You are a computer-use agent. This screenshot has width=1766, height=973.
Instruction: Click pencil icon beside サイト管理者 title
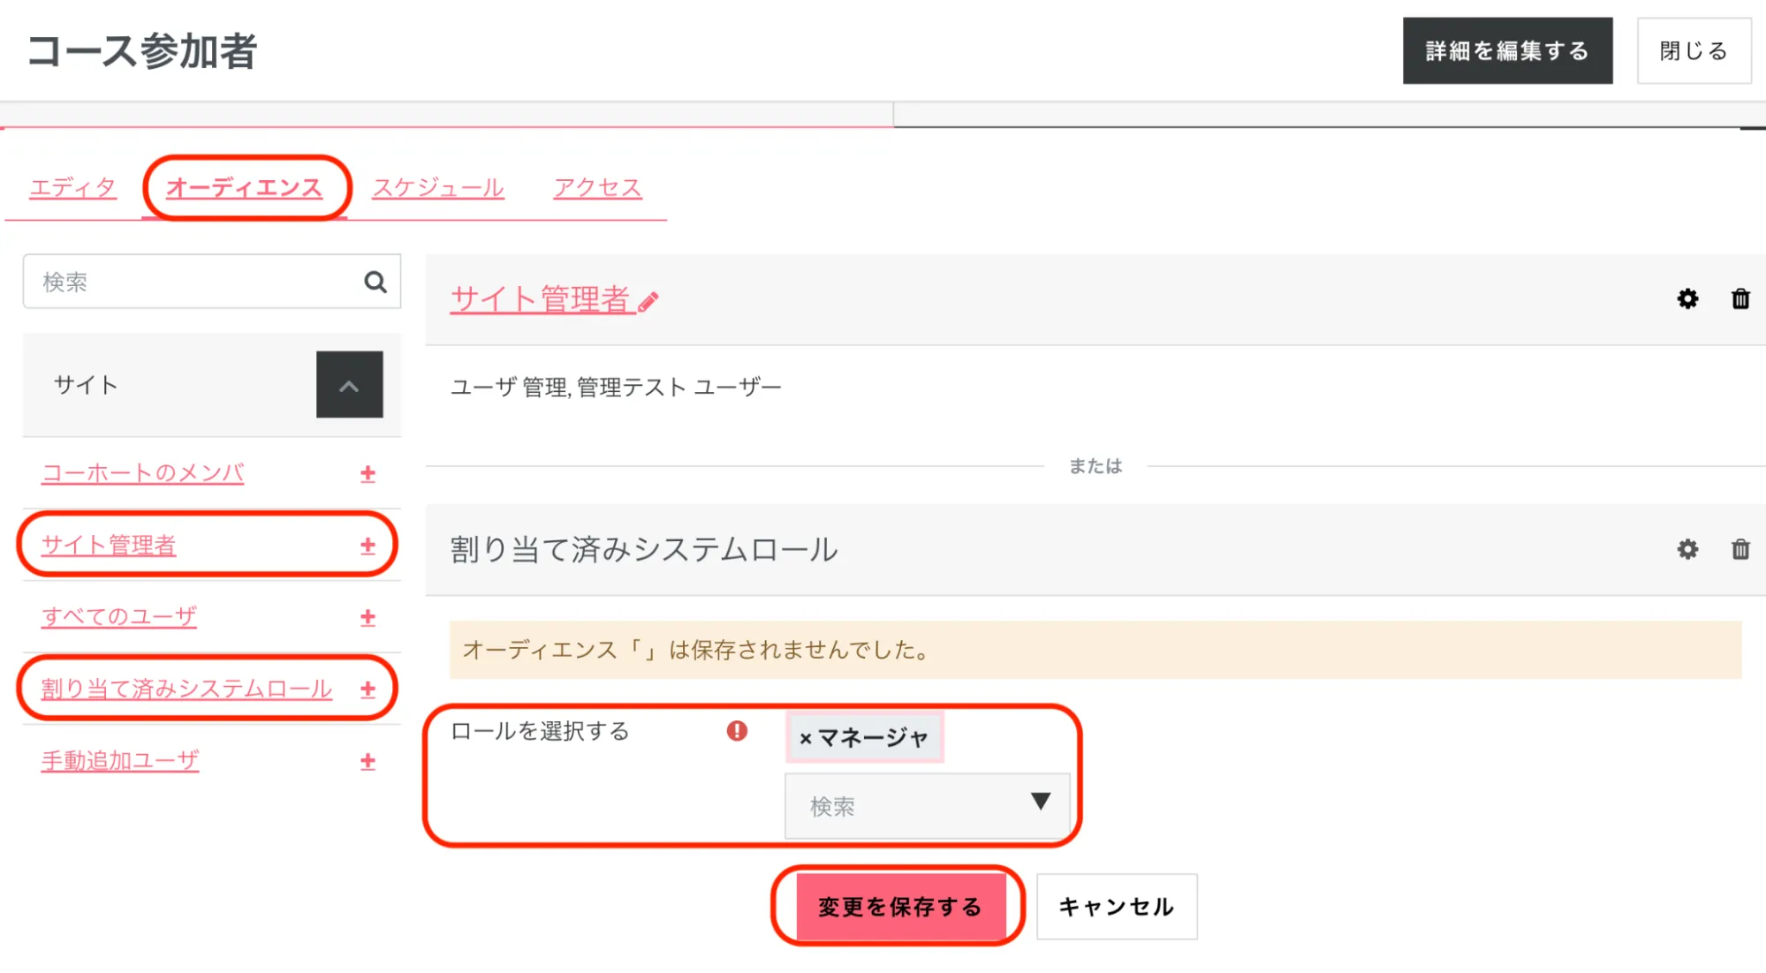[648, 302]
